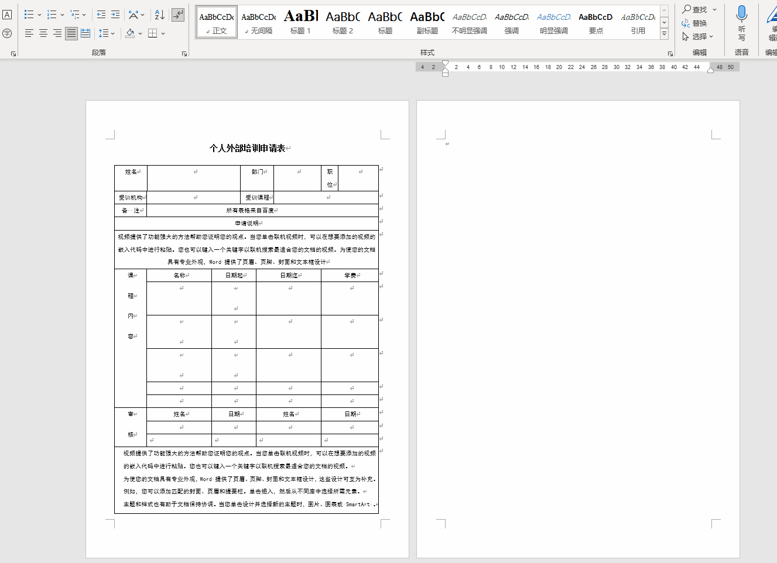Apply 引用 style
This screenshot has height=563, width=777.
(638, 22)
